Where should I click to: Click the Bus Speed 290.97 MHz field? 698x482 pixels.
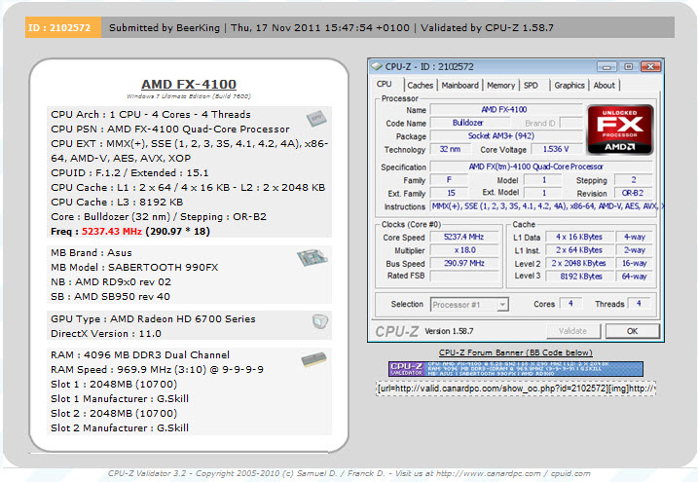[463, 264]
